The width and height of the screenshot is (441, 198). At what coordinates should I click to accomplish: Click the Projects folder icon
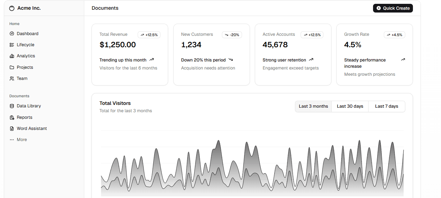[12, 67]
